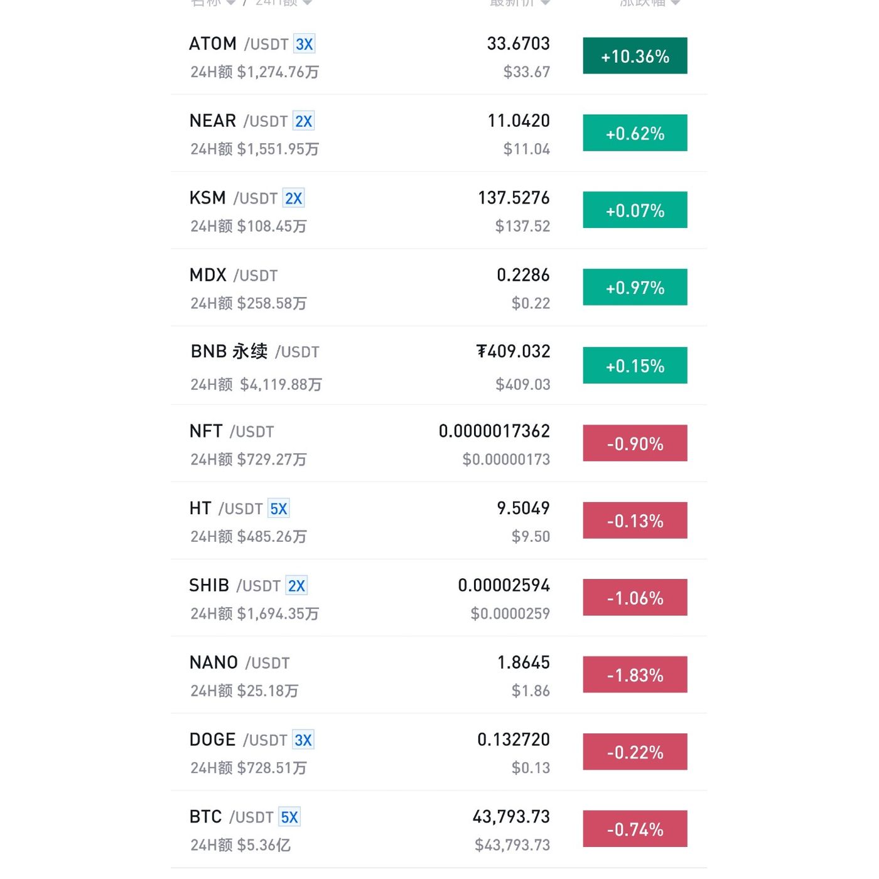This screenshot has height=879, width=879.
Task: Toggle the +0.97% change display for MDX
Action: [x=635, y=288]
